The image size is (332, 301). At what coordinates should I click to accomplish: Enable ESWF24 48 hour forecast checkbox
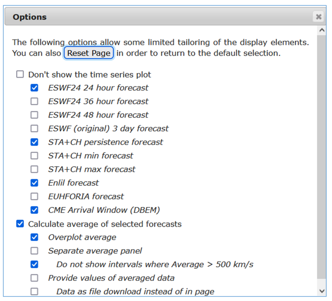coord(34,115)
